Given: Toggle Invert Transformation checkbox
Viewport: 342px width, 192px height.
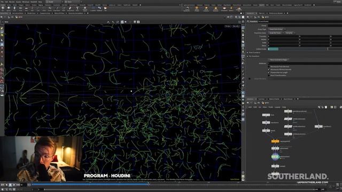Looking at the screenshot, I should click(x=269, y=75).
